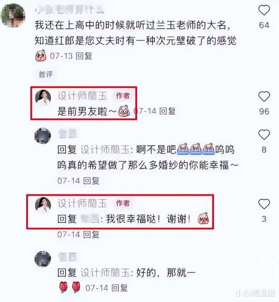Tap heart on the comment with 8 likes
Screen dimensions: 279x302
[x=264, y=135]
